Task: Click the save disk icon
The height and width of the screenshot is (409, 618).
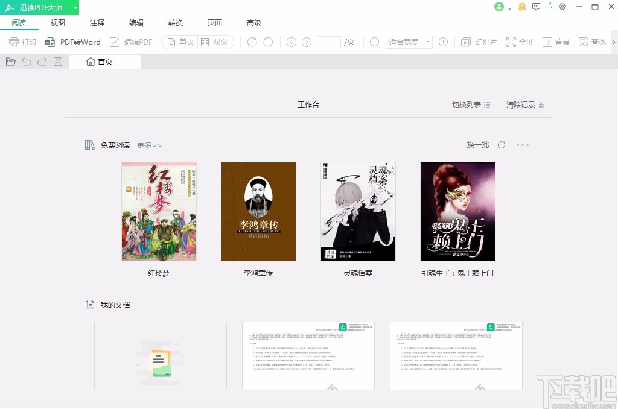Action: [x=58, y=62]
